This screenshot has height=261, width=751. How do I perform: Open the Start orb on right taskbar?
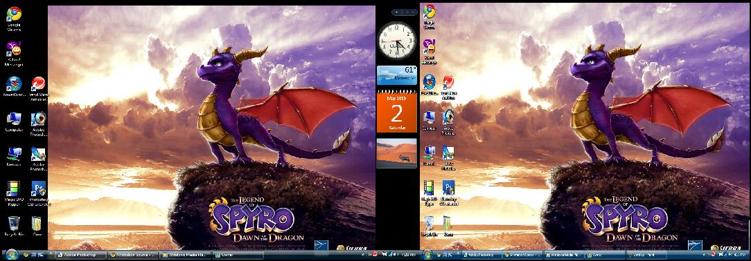tap(427, 254)
